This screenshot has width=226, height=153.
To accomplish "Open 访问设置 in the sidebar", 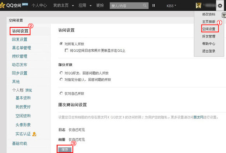I will [20, 31].
